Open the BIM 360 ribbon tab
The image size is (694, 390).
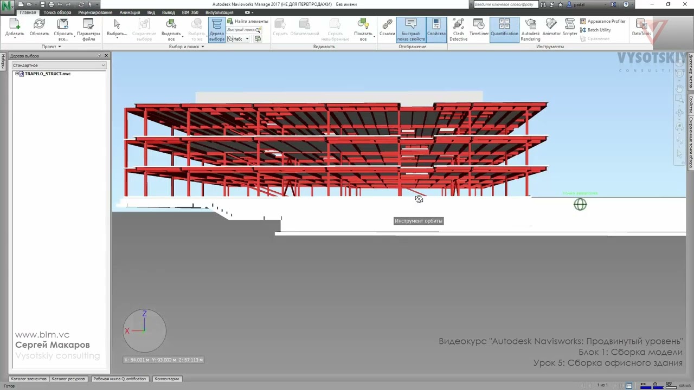click(x=190, y=12)
